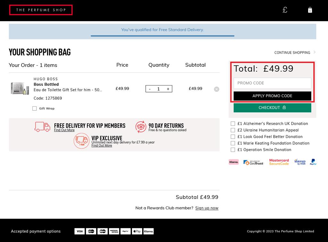Select £1 Marie Keating Foundation Donation checkbox

point(233,143)
